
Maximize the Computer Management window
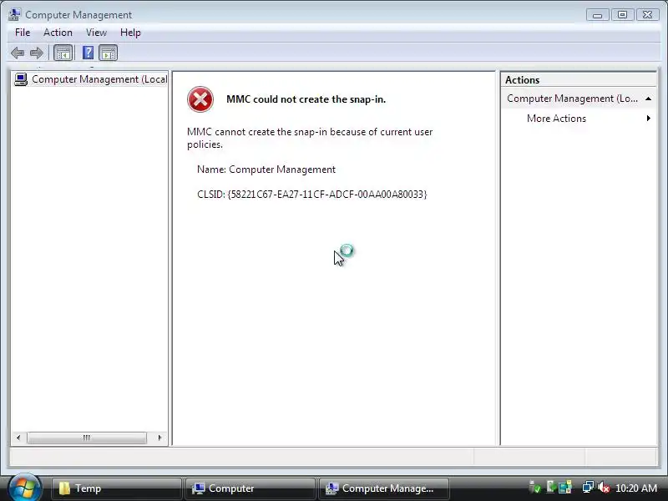point(622,15)
